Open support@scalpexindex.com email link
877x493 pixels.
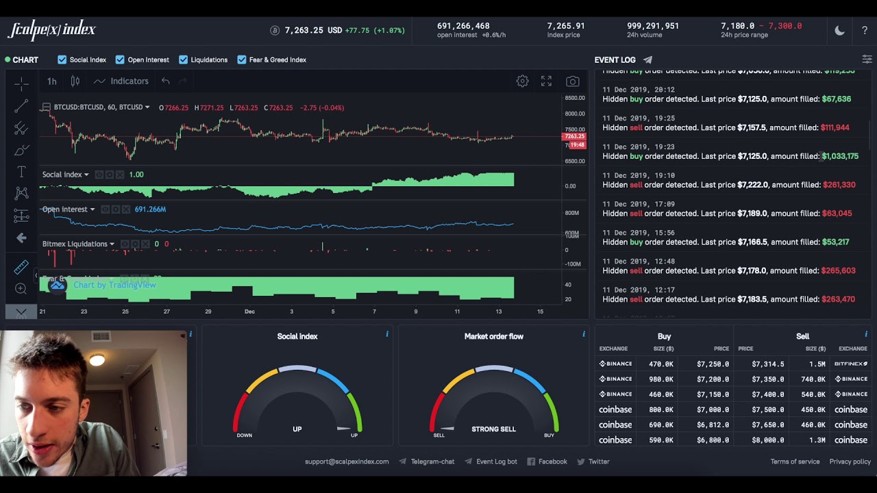[347, 462]
